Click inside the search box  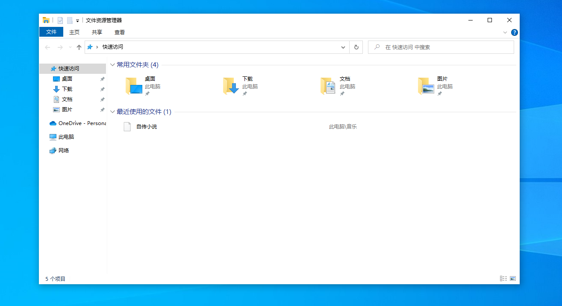[x=440, y=47]
